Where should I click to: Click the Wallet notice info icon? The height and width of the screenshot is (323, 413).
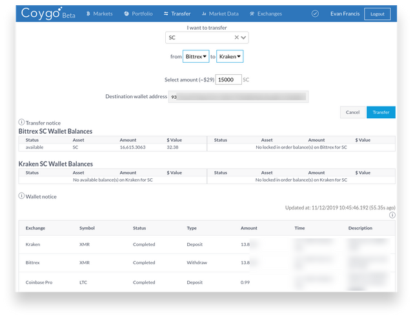coord(21,196)
